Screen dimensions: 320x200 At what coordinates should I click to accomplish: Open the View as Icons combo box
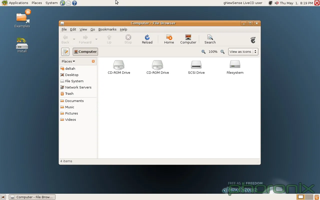pyautogui.click(x=243, y=52)
